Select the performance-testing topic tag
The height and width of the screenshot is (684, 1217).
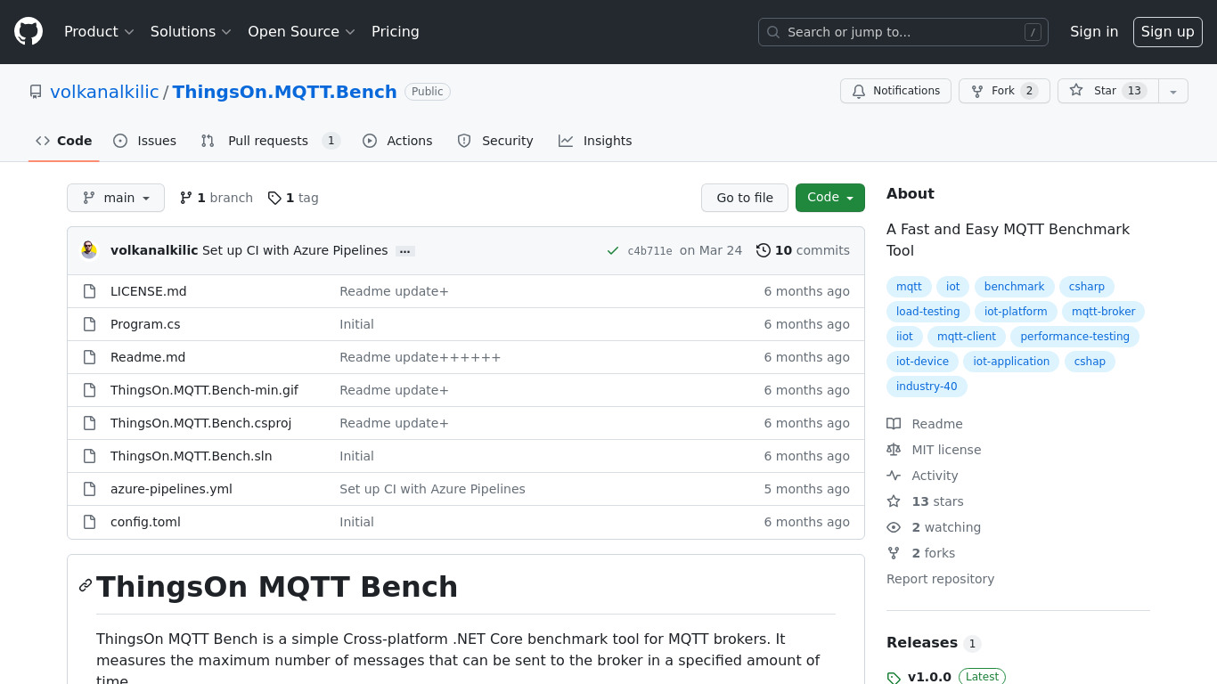click(x=1074, y=337)
